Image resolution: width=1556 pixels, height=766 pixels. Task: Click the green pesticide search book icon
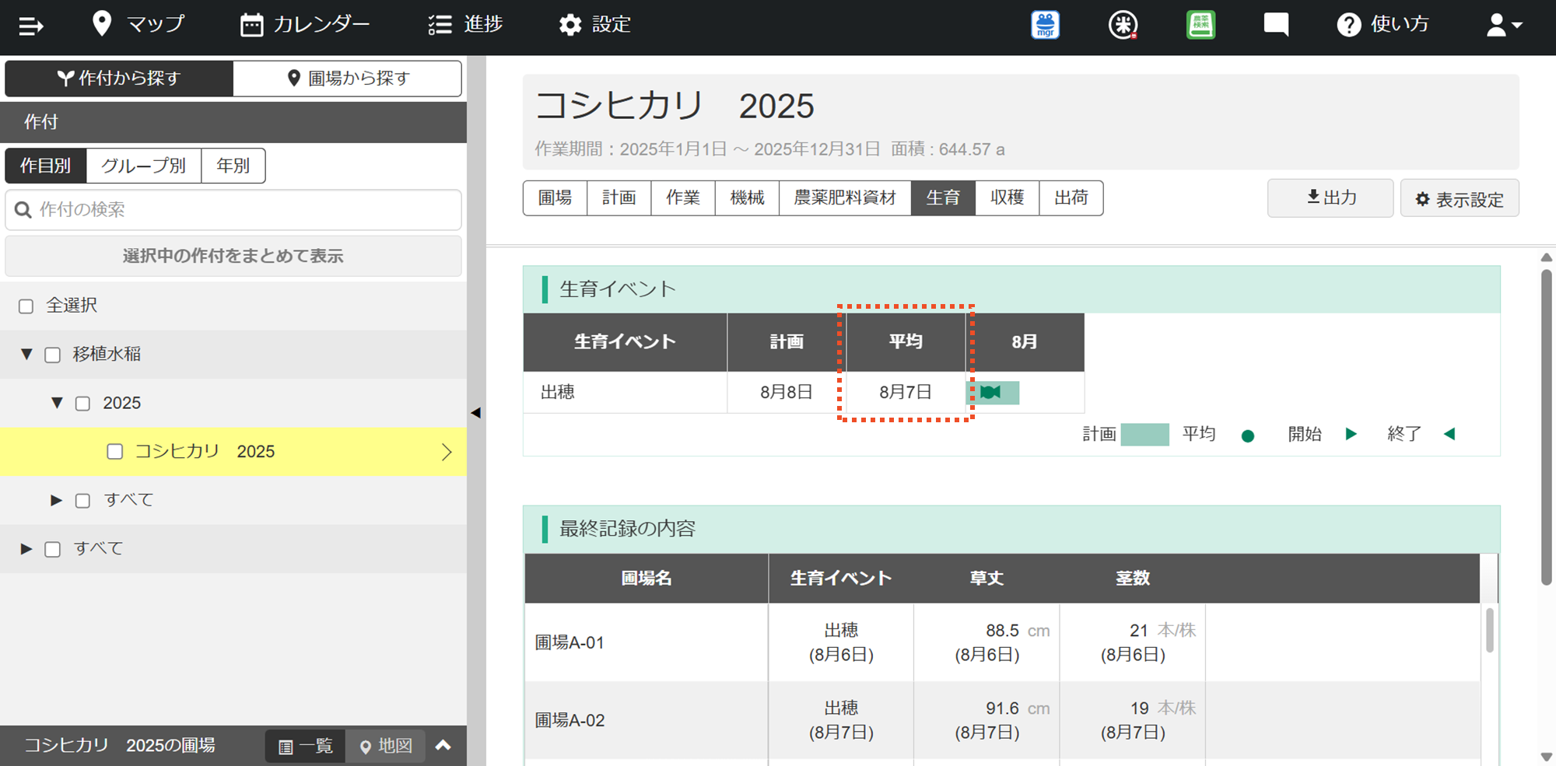pyautogui.click(x=1200, y=25)
